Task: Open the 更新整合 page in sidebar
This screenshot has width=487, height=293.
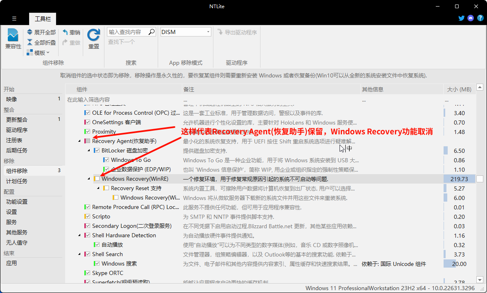Action: 33,120
